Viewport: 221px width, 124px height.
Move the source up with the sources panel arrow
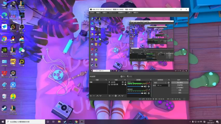tap(119, 96)
